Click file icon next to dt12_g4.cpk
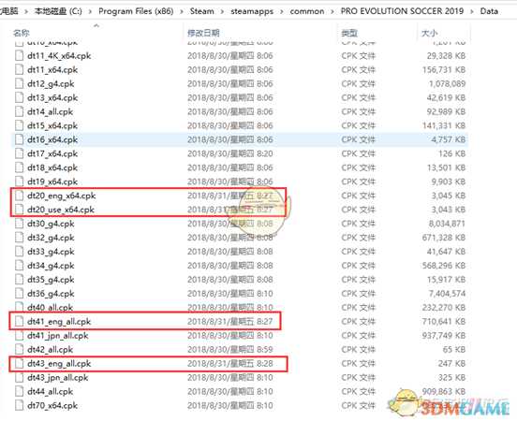Viewport: 517px width, 421px height. click(19, 83)
